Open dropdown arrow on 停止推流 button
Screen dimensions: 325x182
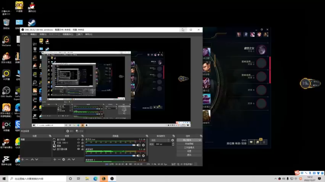(x=199, y=140)
